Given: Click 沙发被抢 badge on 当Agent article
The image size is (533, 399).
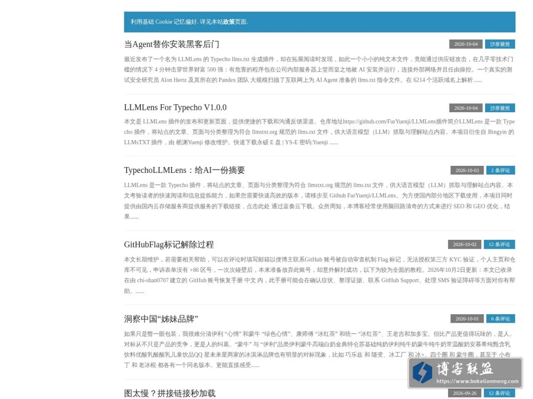Looking at the screenshot, I should point(500,44).
